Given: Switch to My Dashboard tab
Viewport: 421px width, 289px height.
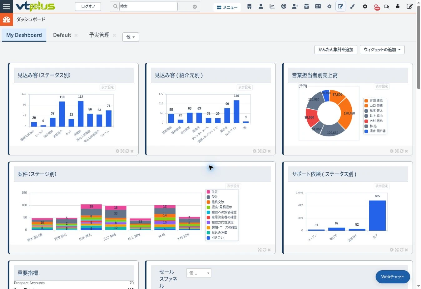Looking at the screenshot, I should tap(24, 35).
